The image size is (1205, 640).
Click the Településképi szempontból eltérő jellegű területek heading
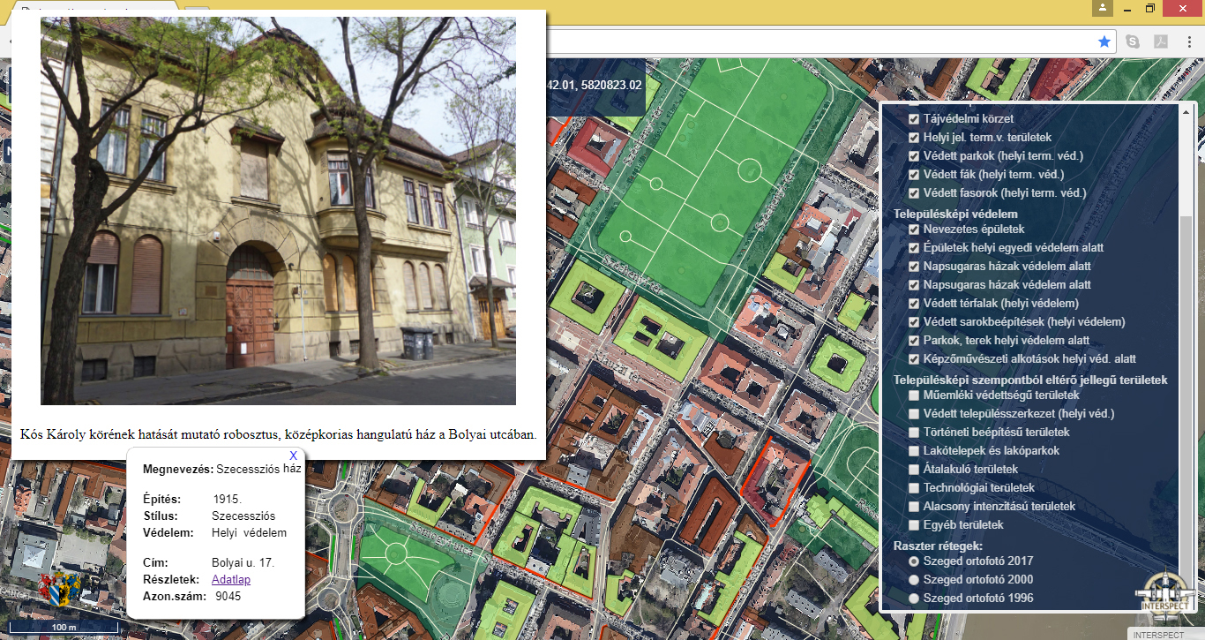pyautogui.click(x=1030, y=380)
